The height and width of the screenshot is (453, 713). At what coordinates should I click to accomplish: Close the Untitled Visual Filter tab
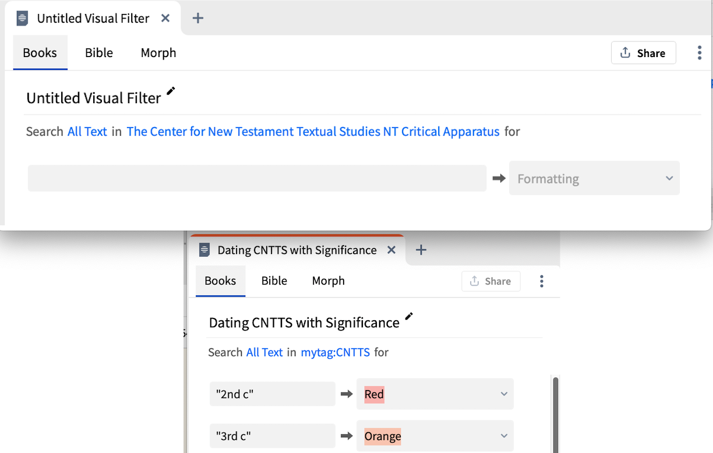pos(165,18)
